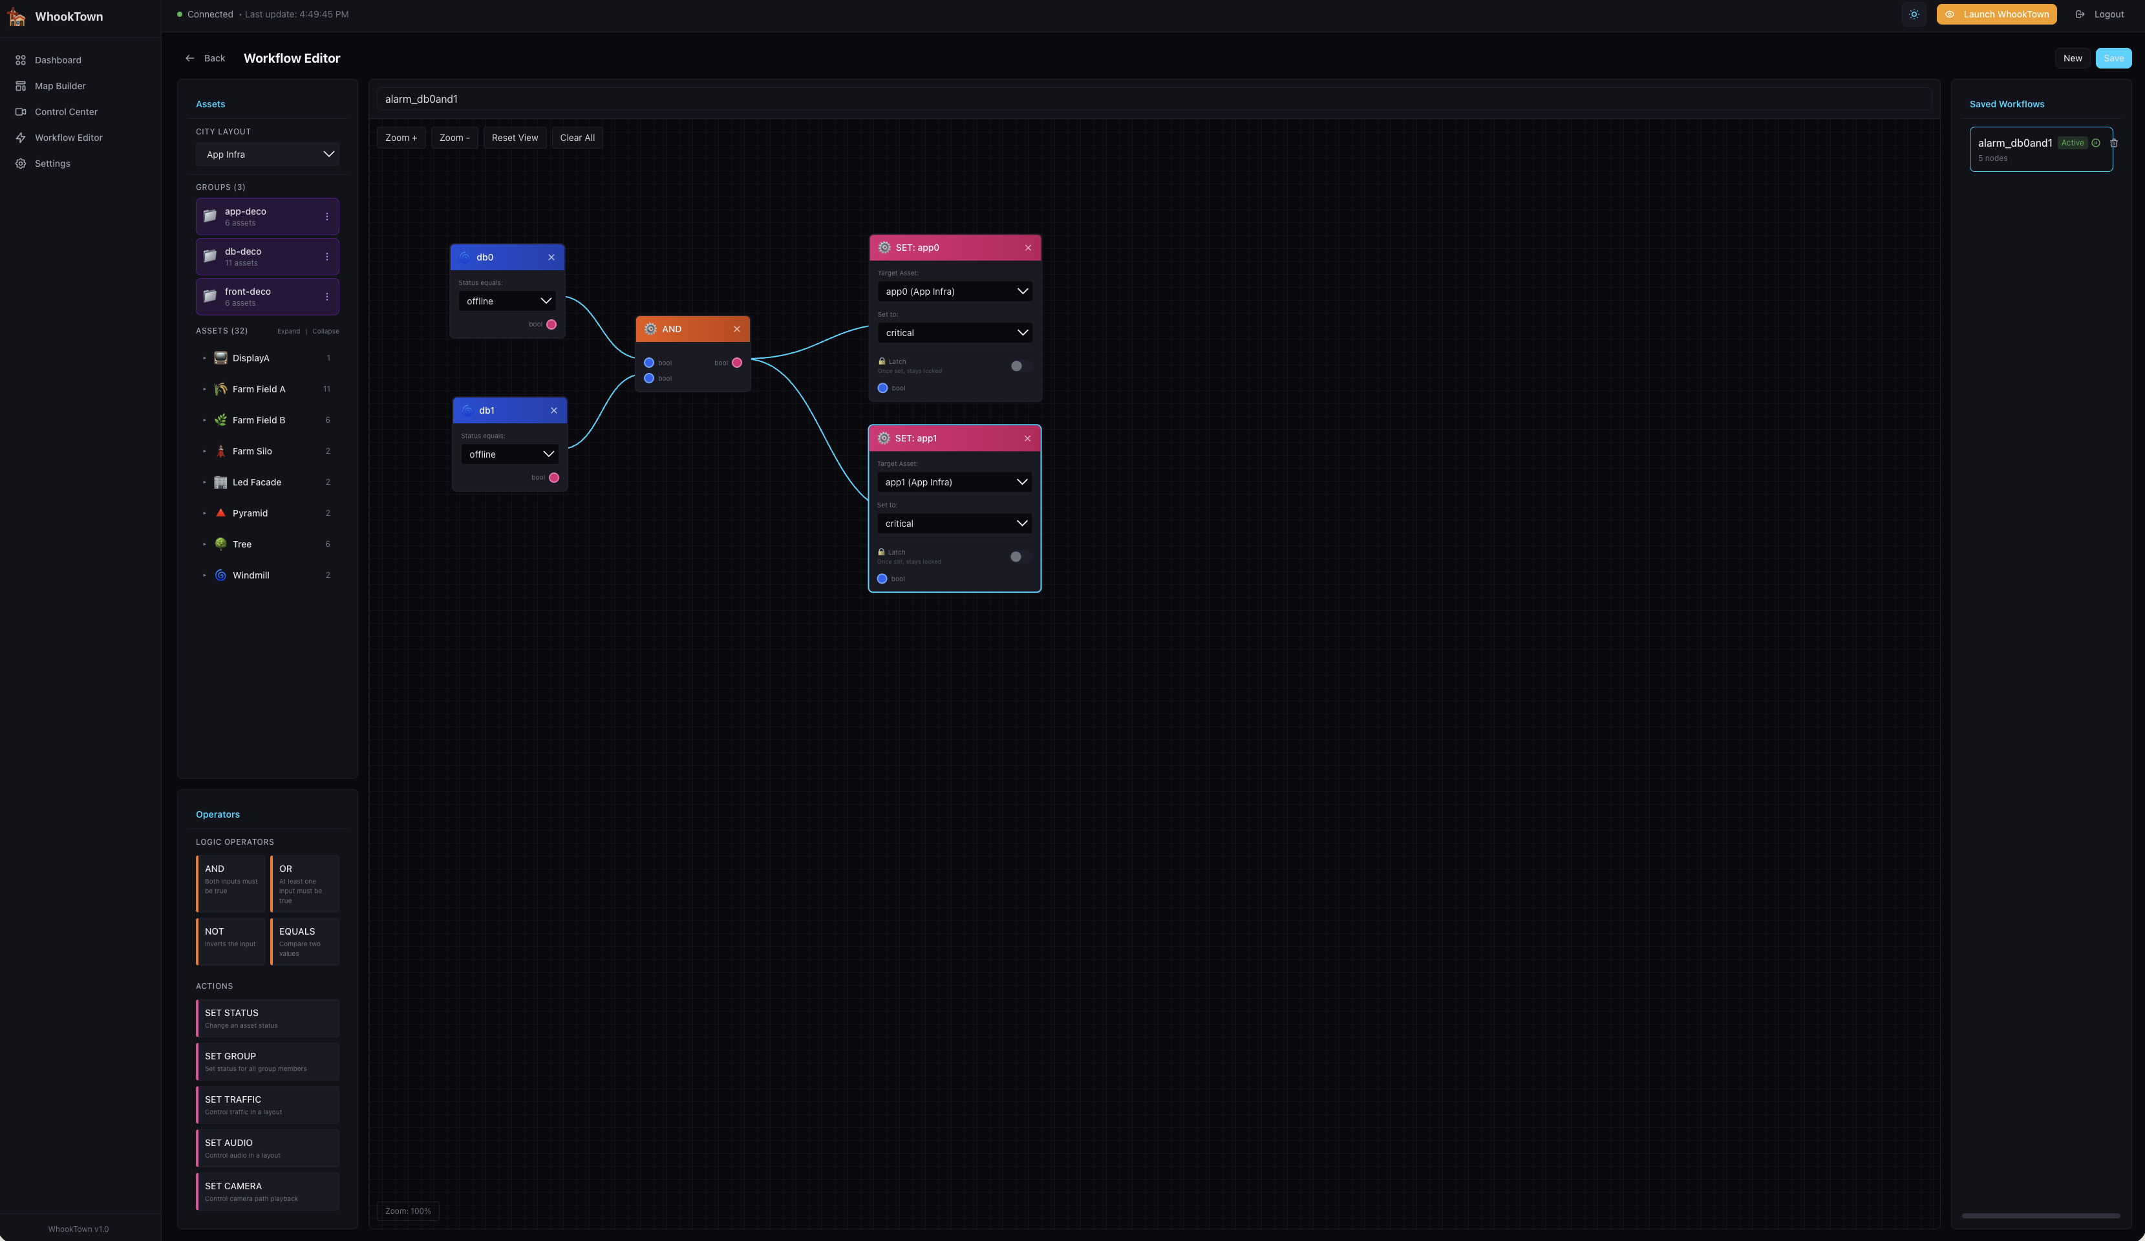The width and height of the screenshot is (2145, 1241).
Task: Enable Latch on SET: app0 node
Action: [1021, 366]
